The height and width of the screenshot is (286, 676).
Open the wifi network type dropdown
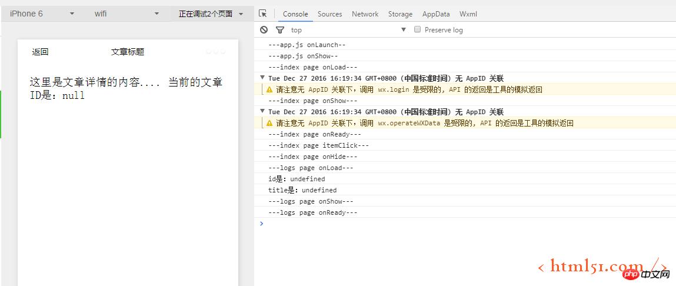[126, 14]
